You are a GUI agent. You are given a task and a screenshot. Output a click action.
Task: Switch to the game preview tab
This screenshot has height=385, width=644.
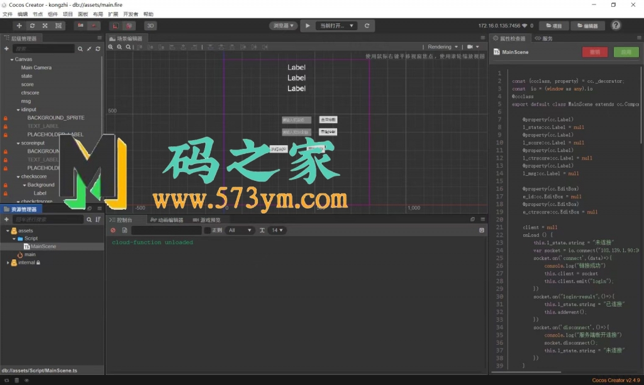pyautogui.click(x=206, y=220)
